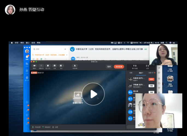Close the 正在直播 live banner
The width and height of the screenshot is (187, 136).
[x=66, y=55]
